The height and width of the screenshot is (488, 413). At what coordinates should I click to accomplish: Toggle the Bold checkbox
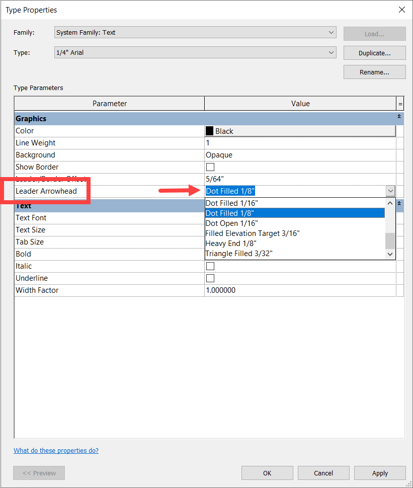tap(210, 254)
